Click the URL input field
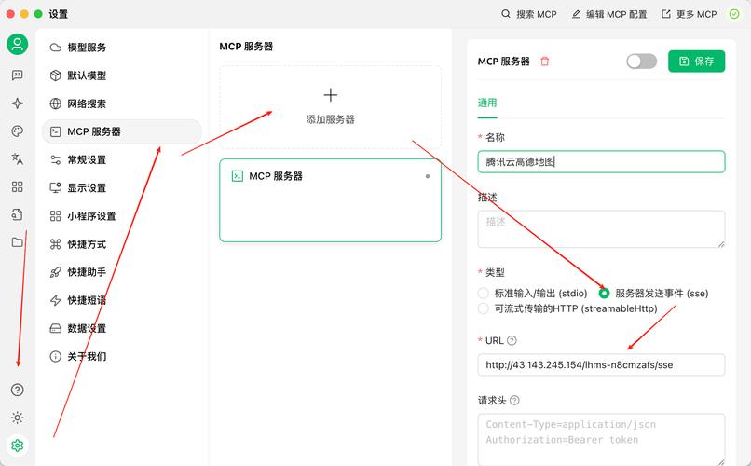The image size is (751, 466). [601, 365]
